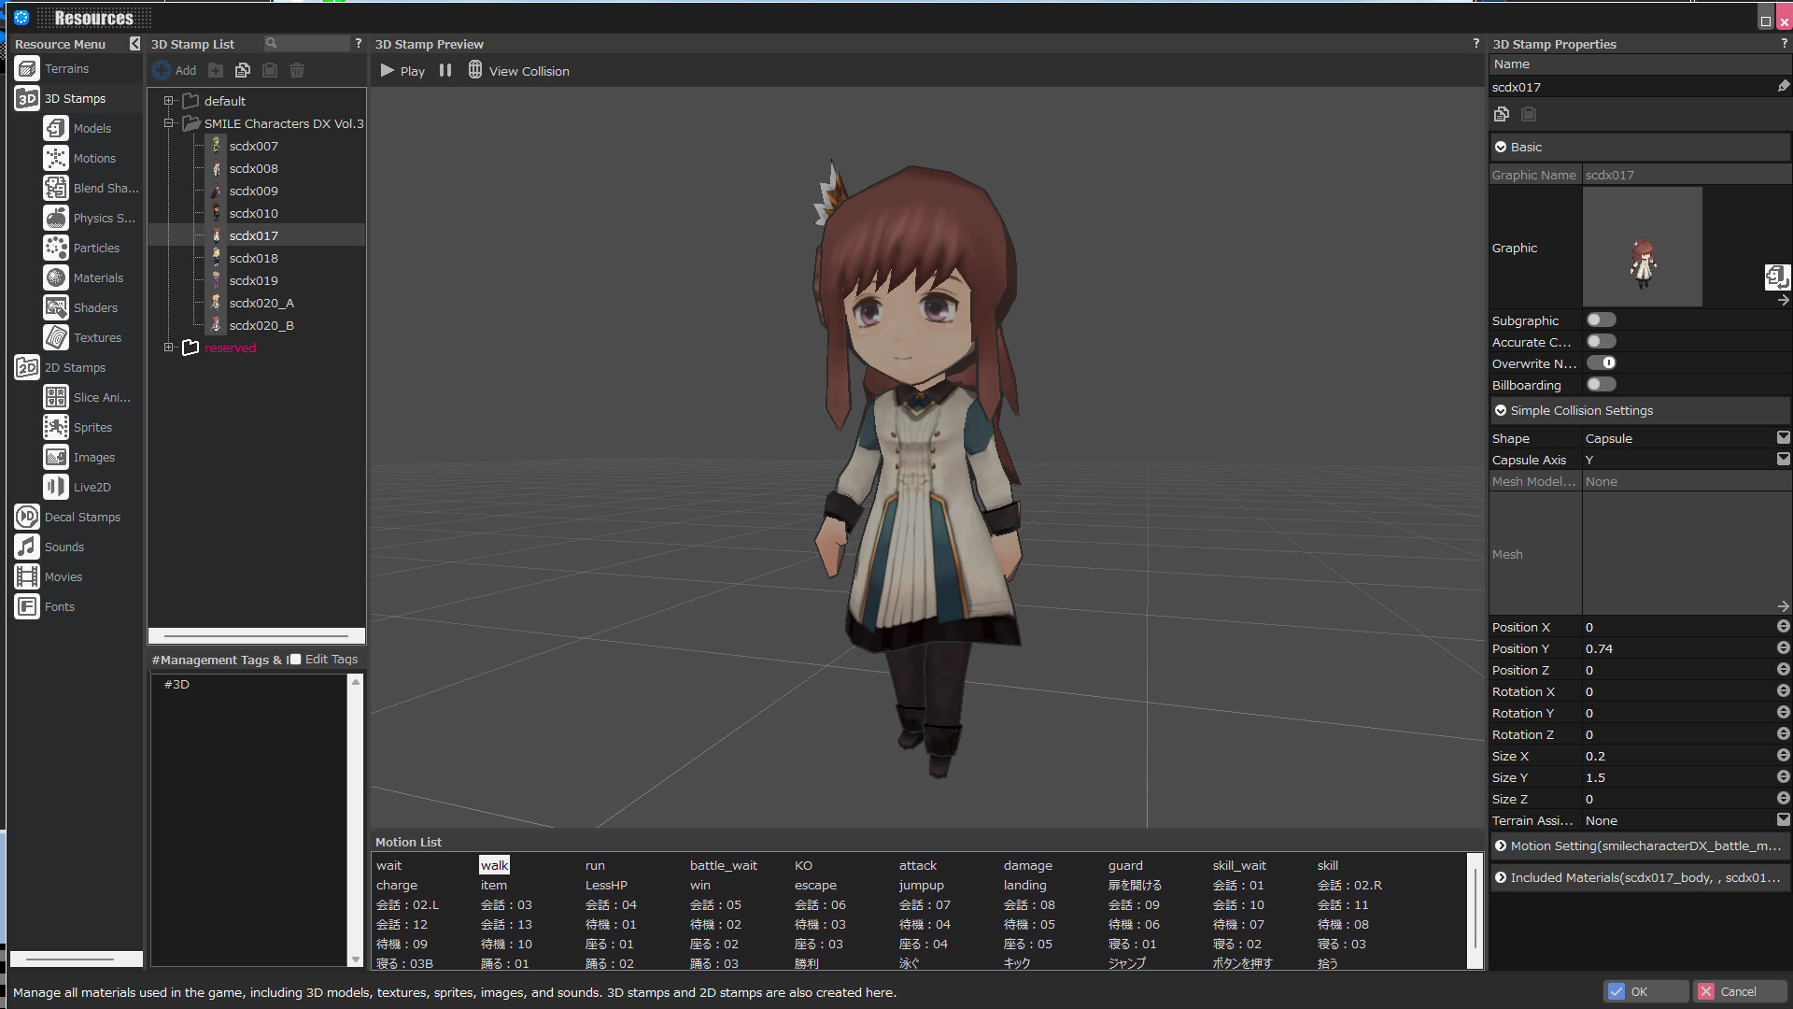Click the trash delete icon in stamp list toolbar
Image resolution: width=1793 pixels, height=1009 pixels.
297,70
